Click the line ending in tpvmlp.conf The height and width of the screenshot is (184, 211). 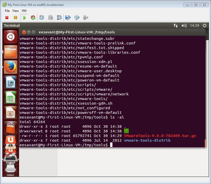[61, 57]
